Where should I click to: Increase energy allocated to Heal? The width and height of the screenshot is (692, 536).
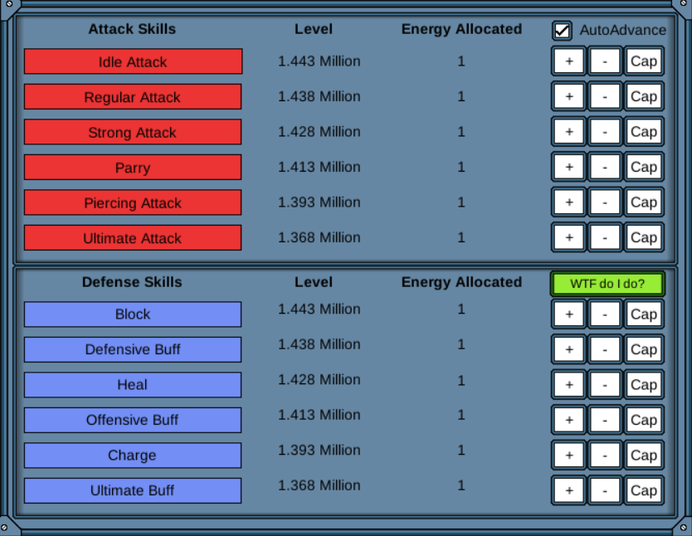pyautogui.click(x=568, y=384)
